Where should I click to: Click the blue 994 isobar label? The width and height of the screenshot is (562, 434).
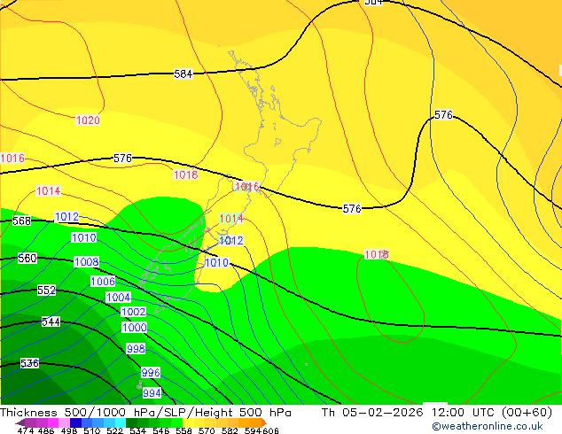152,393
